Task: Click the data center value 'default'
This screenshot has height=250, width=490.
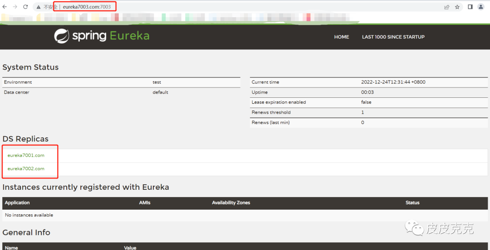Action: tap(160, 92)
